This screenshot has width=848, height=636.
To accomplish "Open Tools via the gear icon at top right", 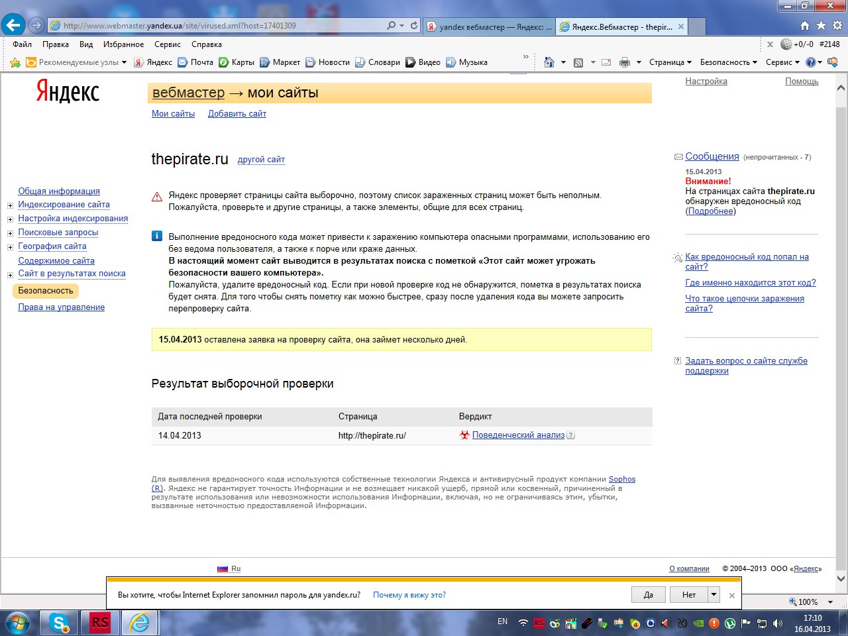I will [837, 26].
